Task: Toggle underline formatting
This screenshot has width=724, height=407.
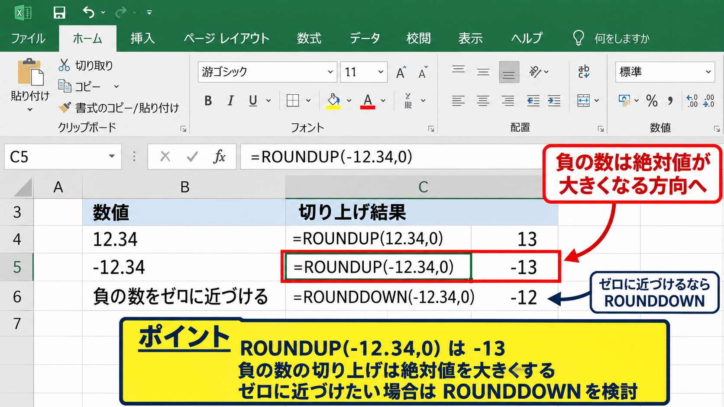Action: (253, 101)
